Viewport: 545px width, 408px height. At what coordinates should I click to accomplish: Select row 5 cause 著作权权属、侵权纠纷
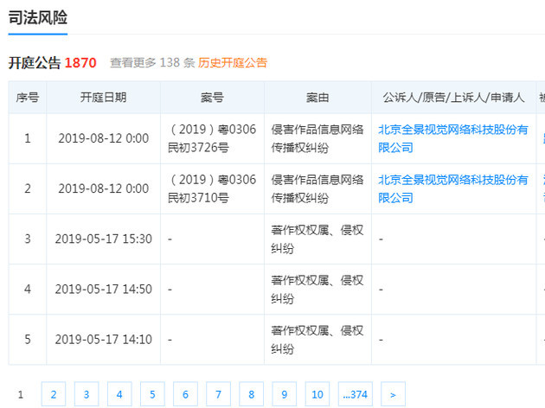317,340
